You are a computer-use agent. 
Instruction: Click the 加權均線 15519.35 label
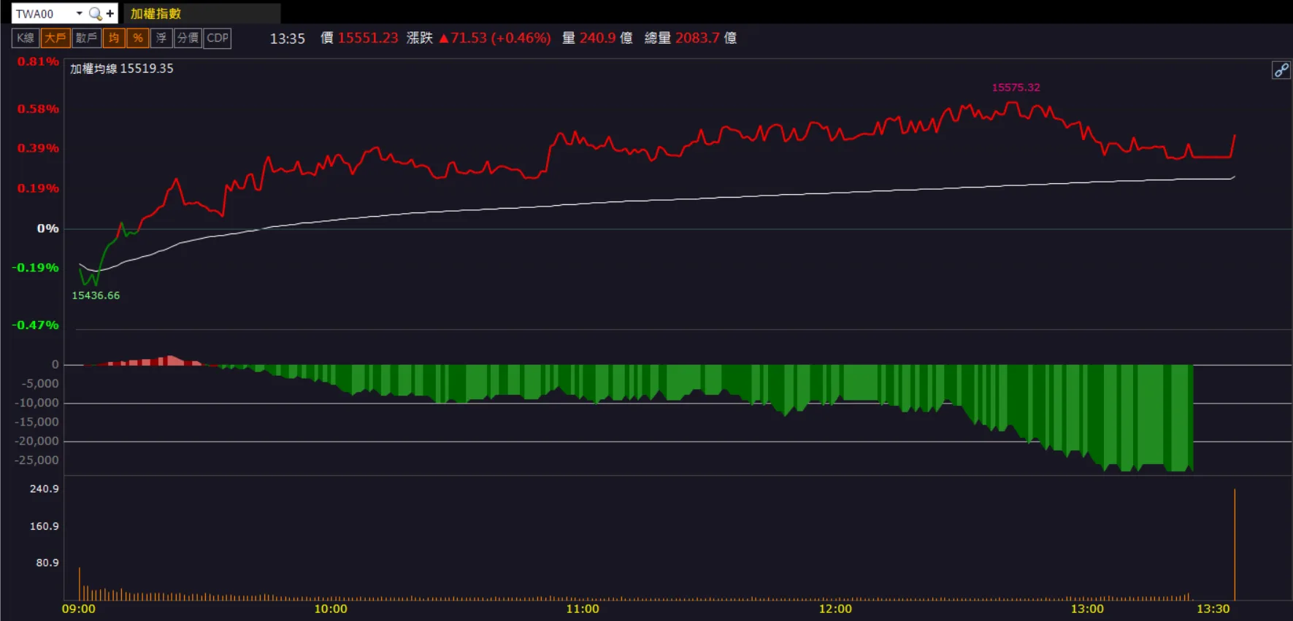tap(122, 69)
